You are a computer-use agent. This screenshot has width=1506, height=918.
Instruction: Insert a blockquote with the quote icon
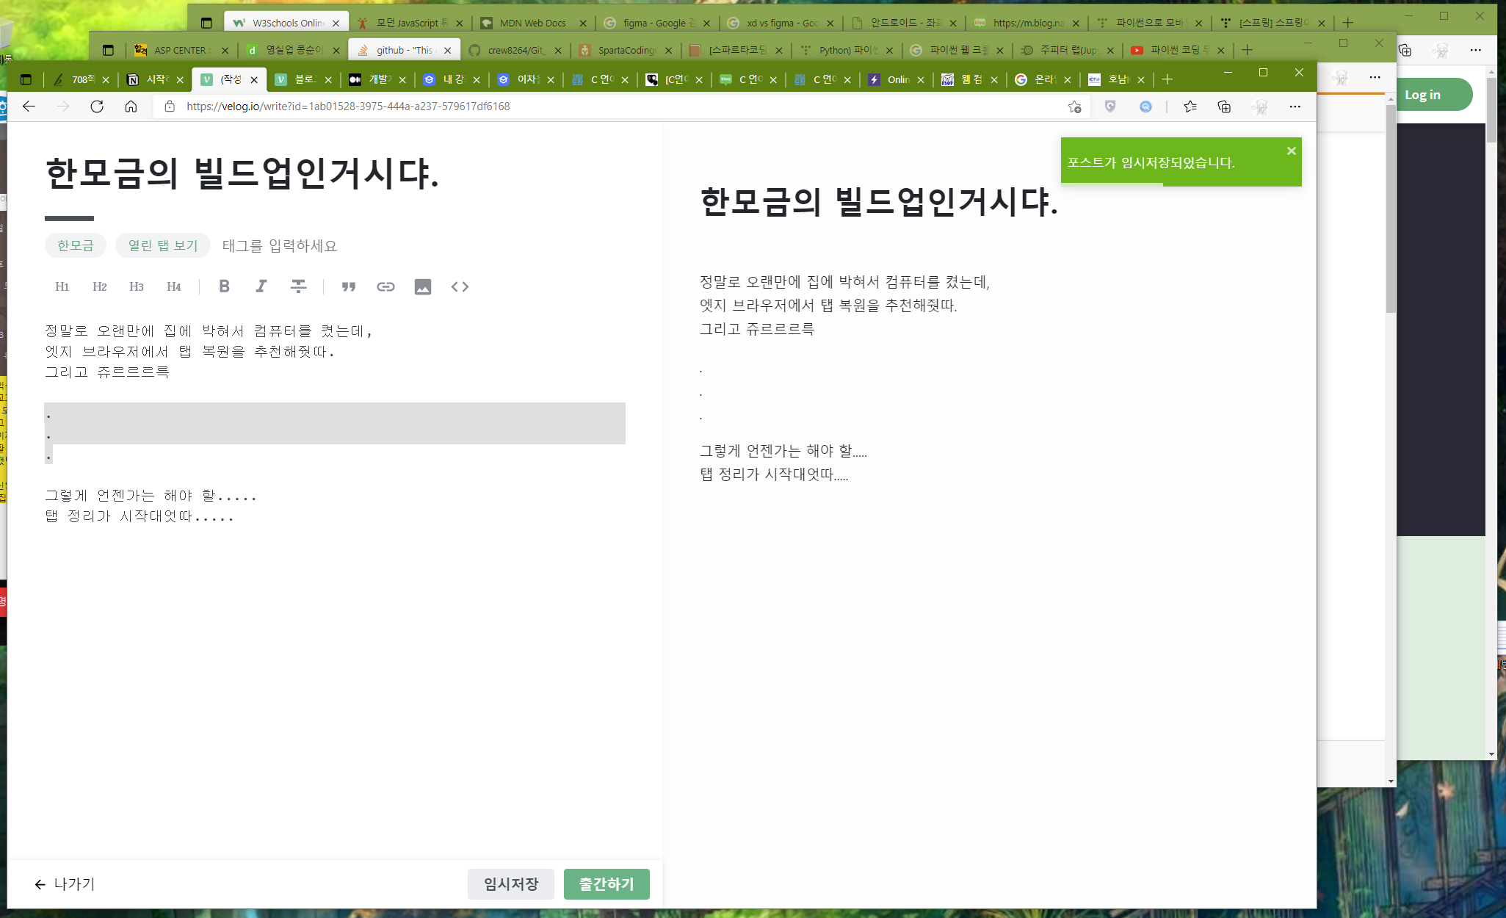pyautogui.click(x=349, y=286)
